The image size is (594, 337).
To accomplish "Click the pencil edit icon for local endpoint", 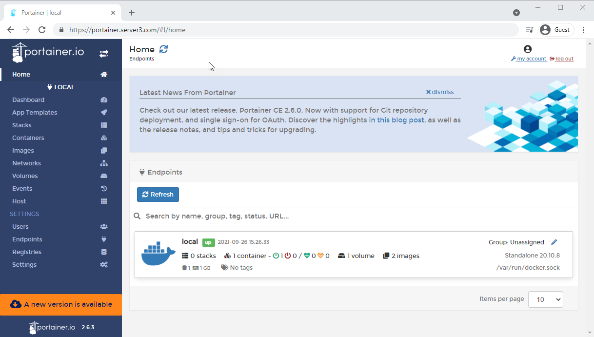I will [x=554, y=242].
